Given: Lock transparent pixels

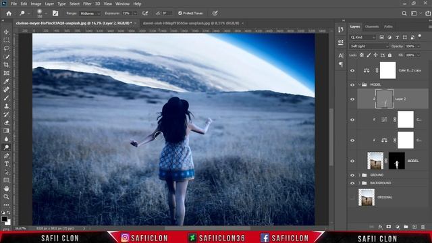Looking at the screenshot, I should tap(362, 55).
